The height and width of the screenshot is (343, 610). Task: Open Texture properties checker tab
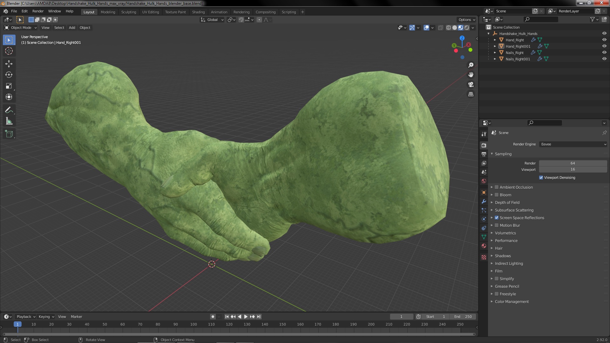(484, 257)
